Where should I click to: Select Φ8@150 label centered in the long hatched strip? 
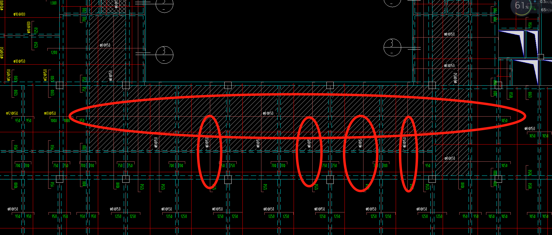[268, 113]
